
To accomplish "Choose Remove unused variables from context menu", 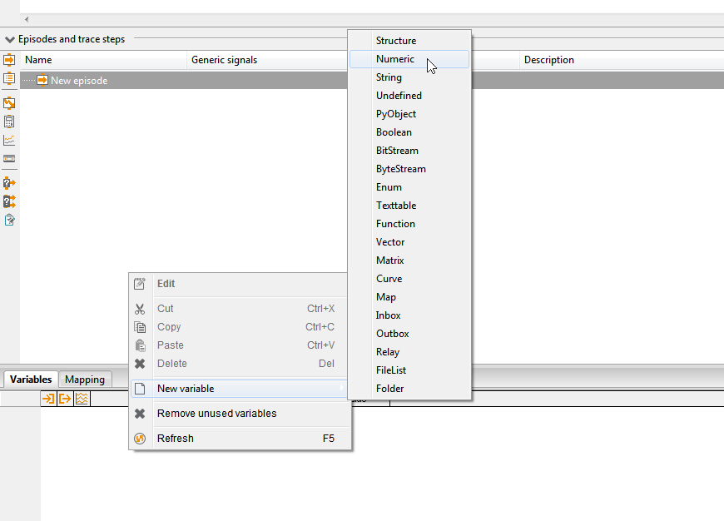I will [241, 414].
